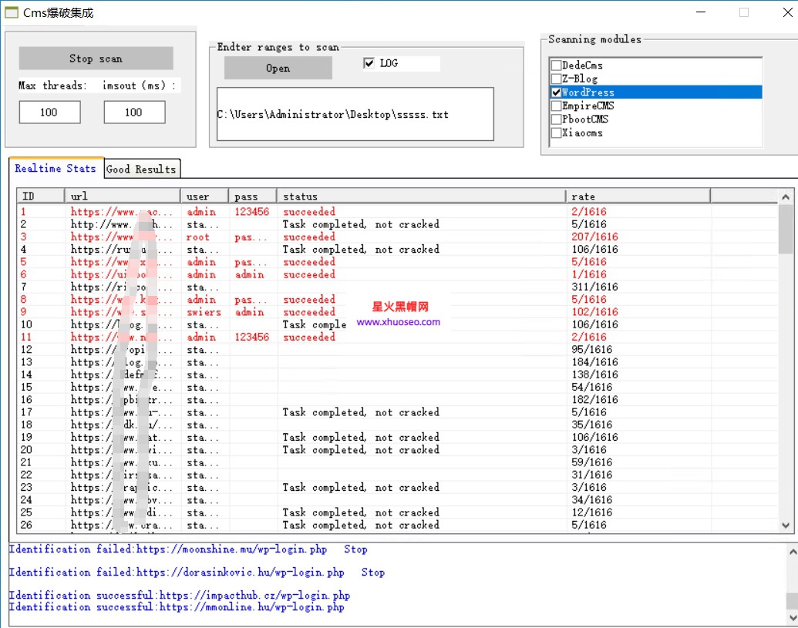This screenshot has width=798, height=628.
Task: Check the Z-Blog module checkbox
Action: click(x=556, y=79)
